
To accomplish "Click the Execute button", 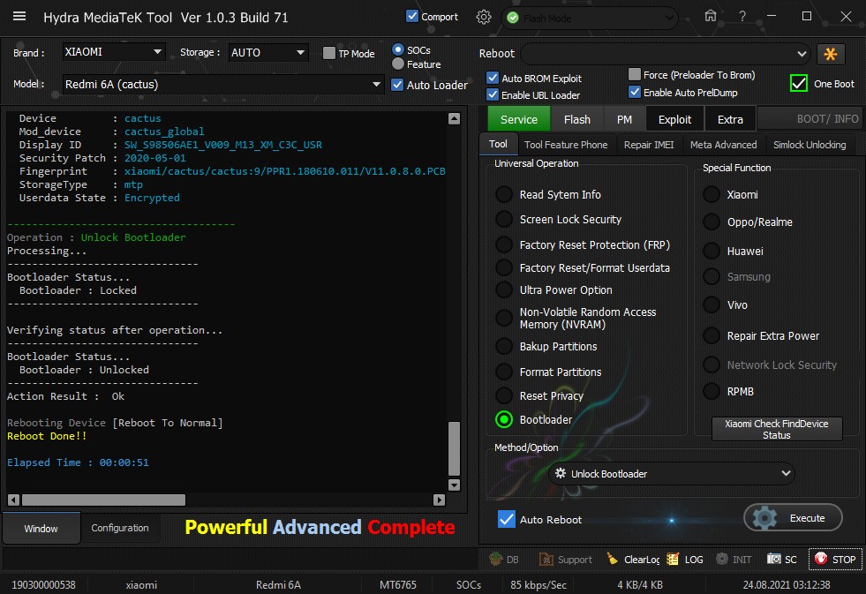I will [793, 518].
